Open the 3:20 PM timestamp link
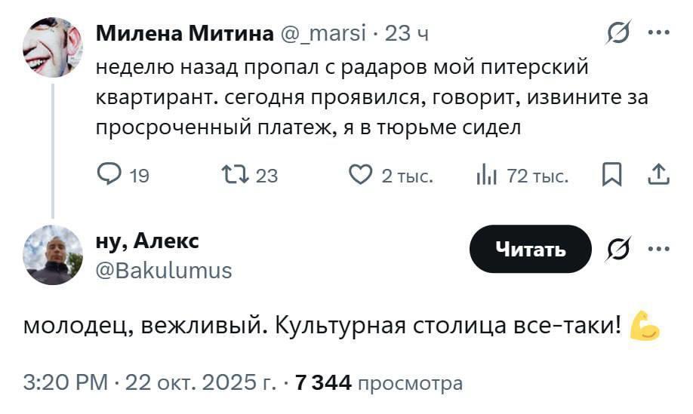The height and width of the screenshot is (414, 693). point(66,382)
